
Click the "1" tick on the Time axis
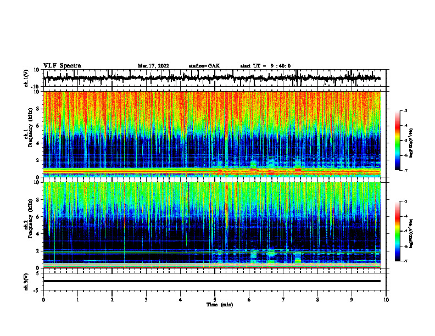[x=77, y=300]
